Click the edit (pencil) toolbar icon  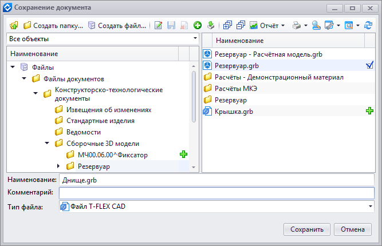pos(158,25)
